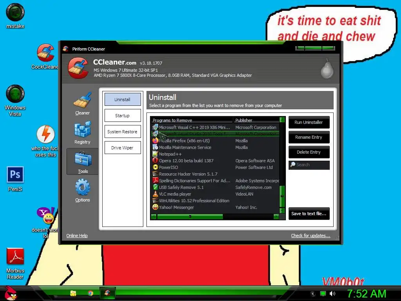Select the Uninstall tab
Image resolution: width=401 pixels, height=301 pixels.
click(123, 99)
